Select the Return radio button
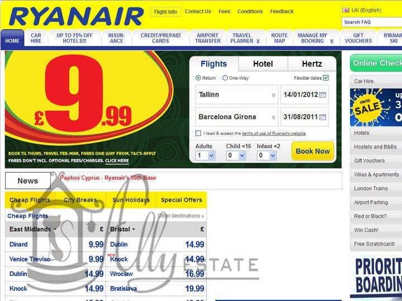This screenshot has height=301, width=402. click(198, 78)
